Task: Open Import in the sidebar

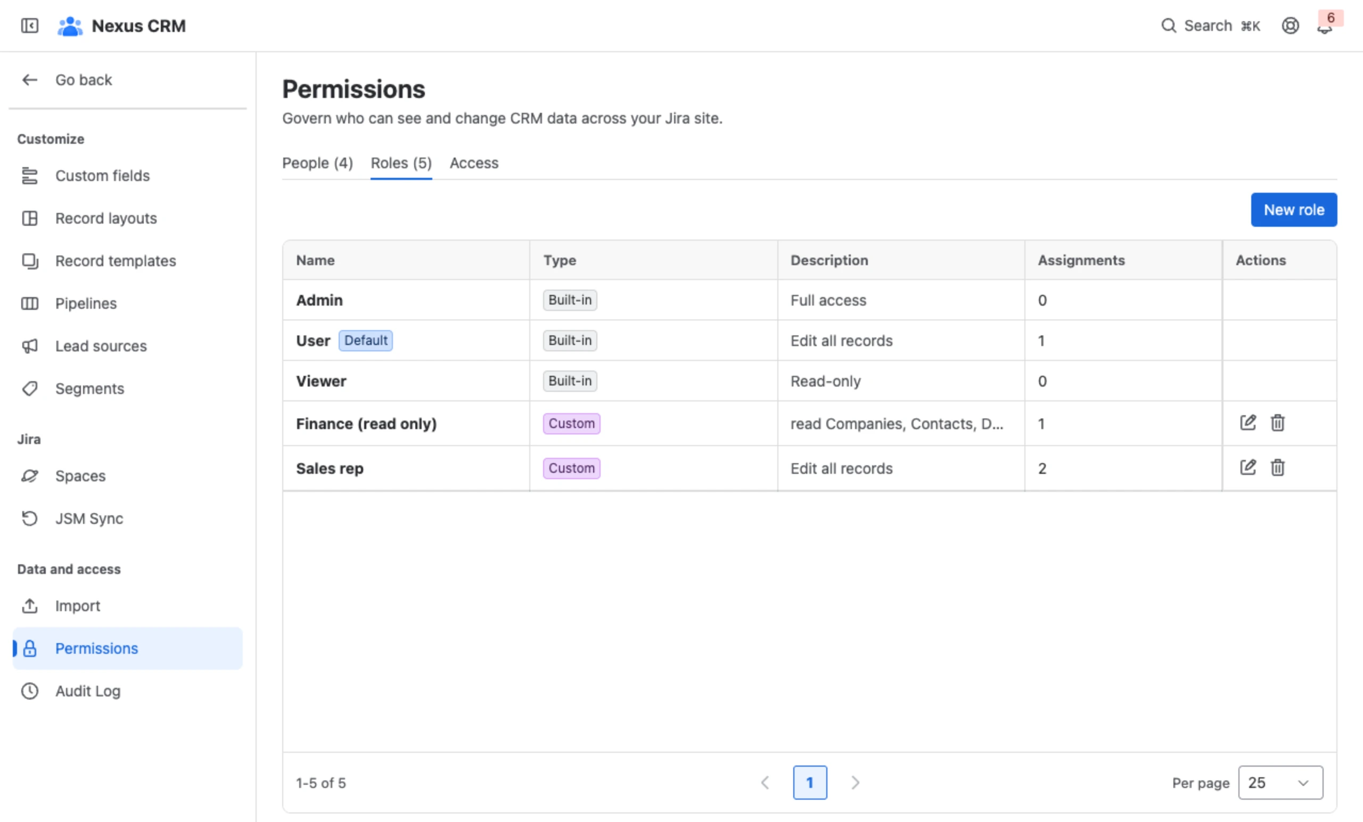Action: (128, 606)
